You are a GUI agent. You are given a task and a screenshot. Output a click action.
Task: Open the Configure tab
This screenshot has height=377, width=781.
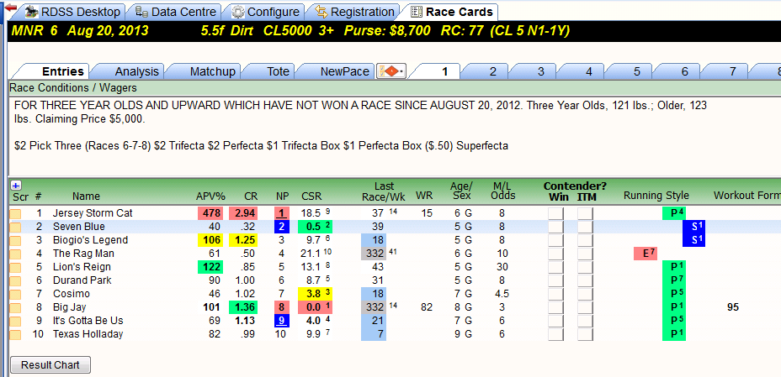(266, 12)
